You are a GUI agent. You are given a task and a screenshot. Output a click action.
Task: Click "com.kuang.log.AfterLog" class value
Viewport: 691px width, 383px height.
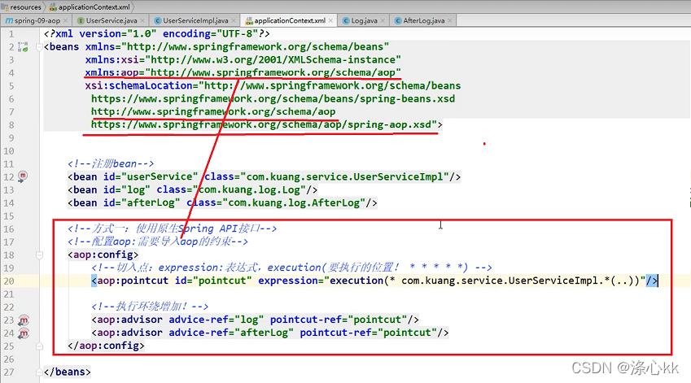pos(294,203)
